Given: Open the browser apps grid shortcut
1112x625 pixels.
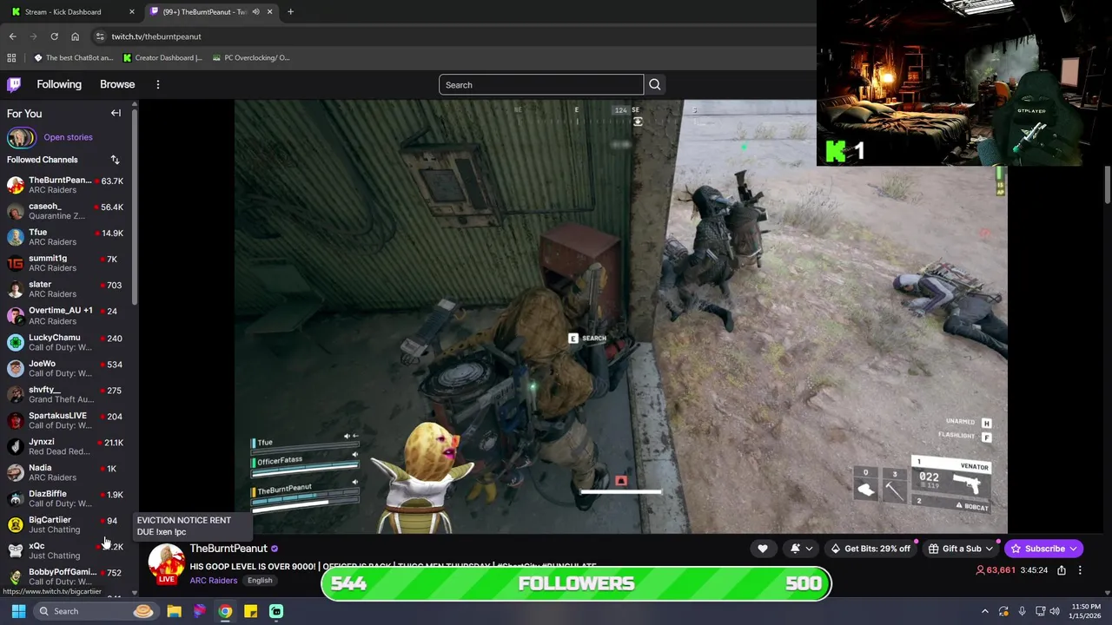Looking at the screenshot, I should (11, 57).
